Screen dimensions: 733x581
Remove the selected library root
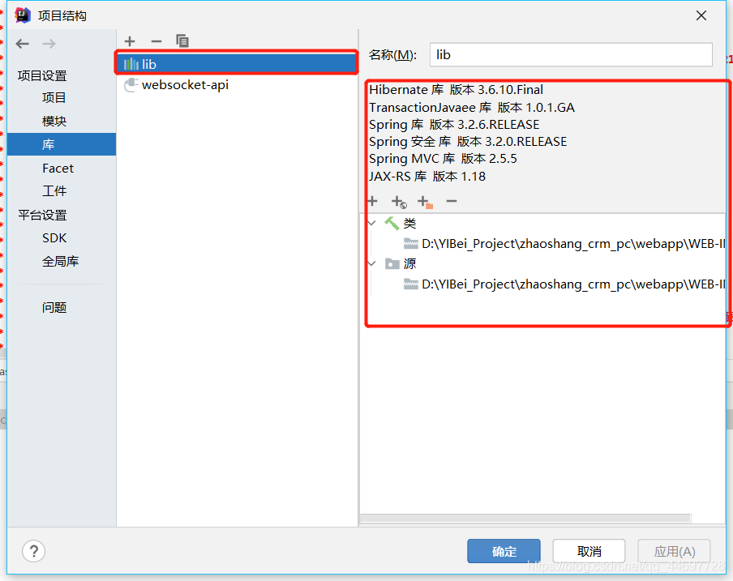(452, 201)
